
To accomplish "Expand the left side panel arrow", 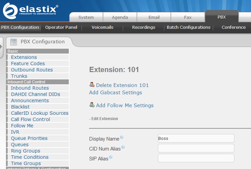I will point(1,47).
